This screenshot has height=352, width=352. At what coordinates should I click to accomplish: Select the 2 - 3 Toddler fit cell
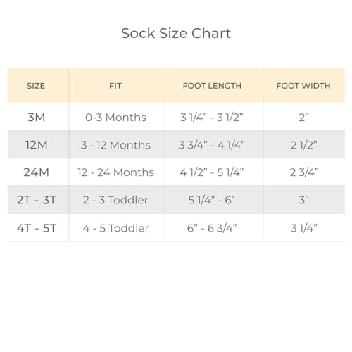click(x=115, y=200)
